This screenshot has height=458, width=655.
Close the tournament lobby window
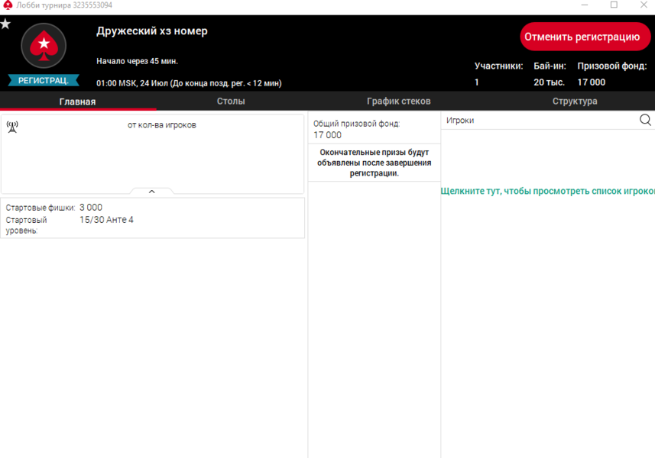click(x=642, y=5)
